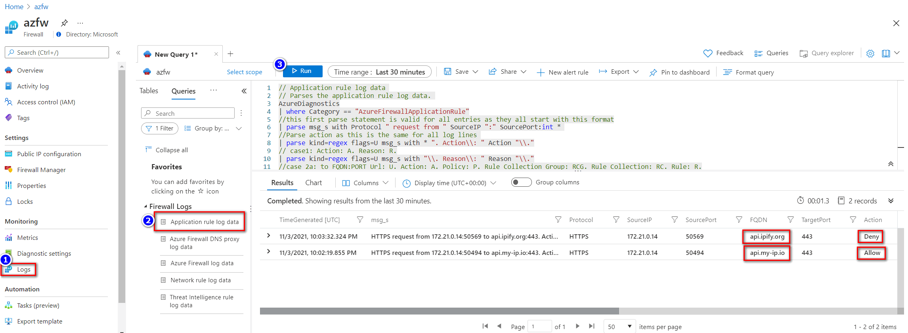Click Pin to dashboard

coord(680,72)
